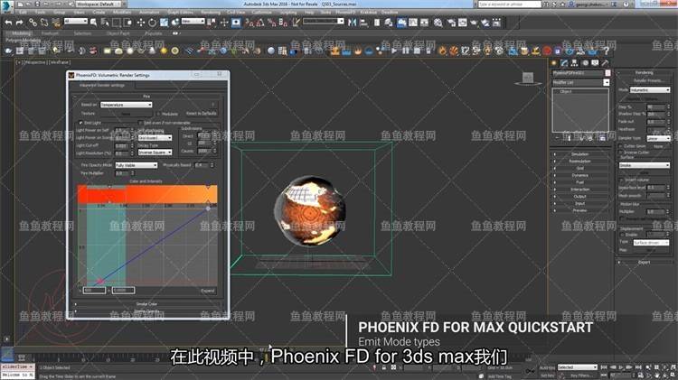Open the Grid-based light mode dropdown
The image size is (678, 380).
(155, 138)
